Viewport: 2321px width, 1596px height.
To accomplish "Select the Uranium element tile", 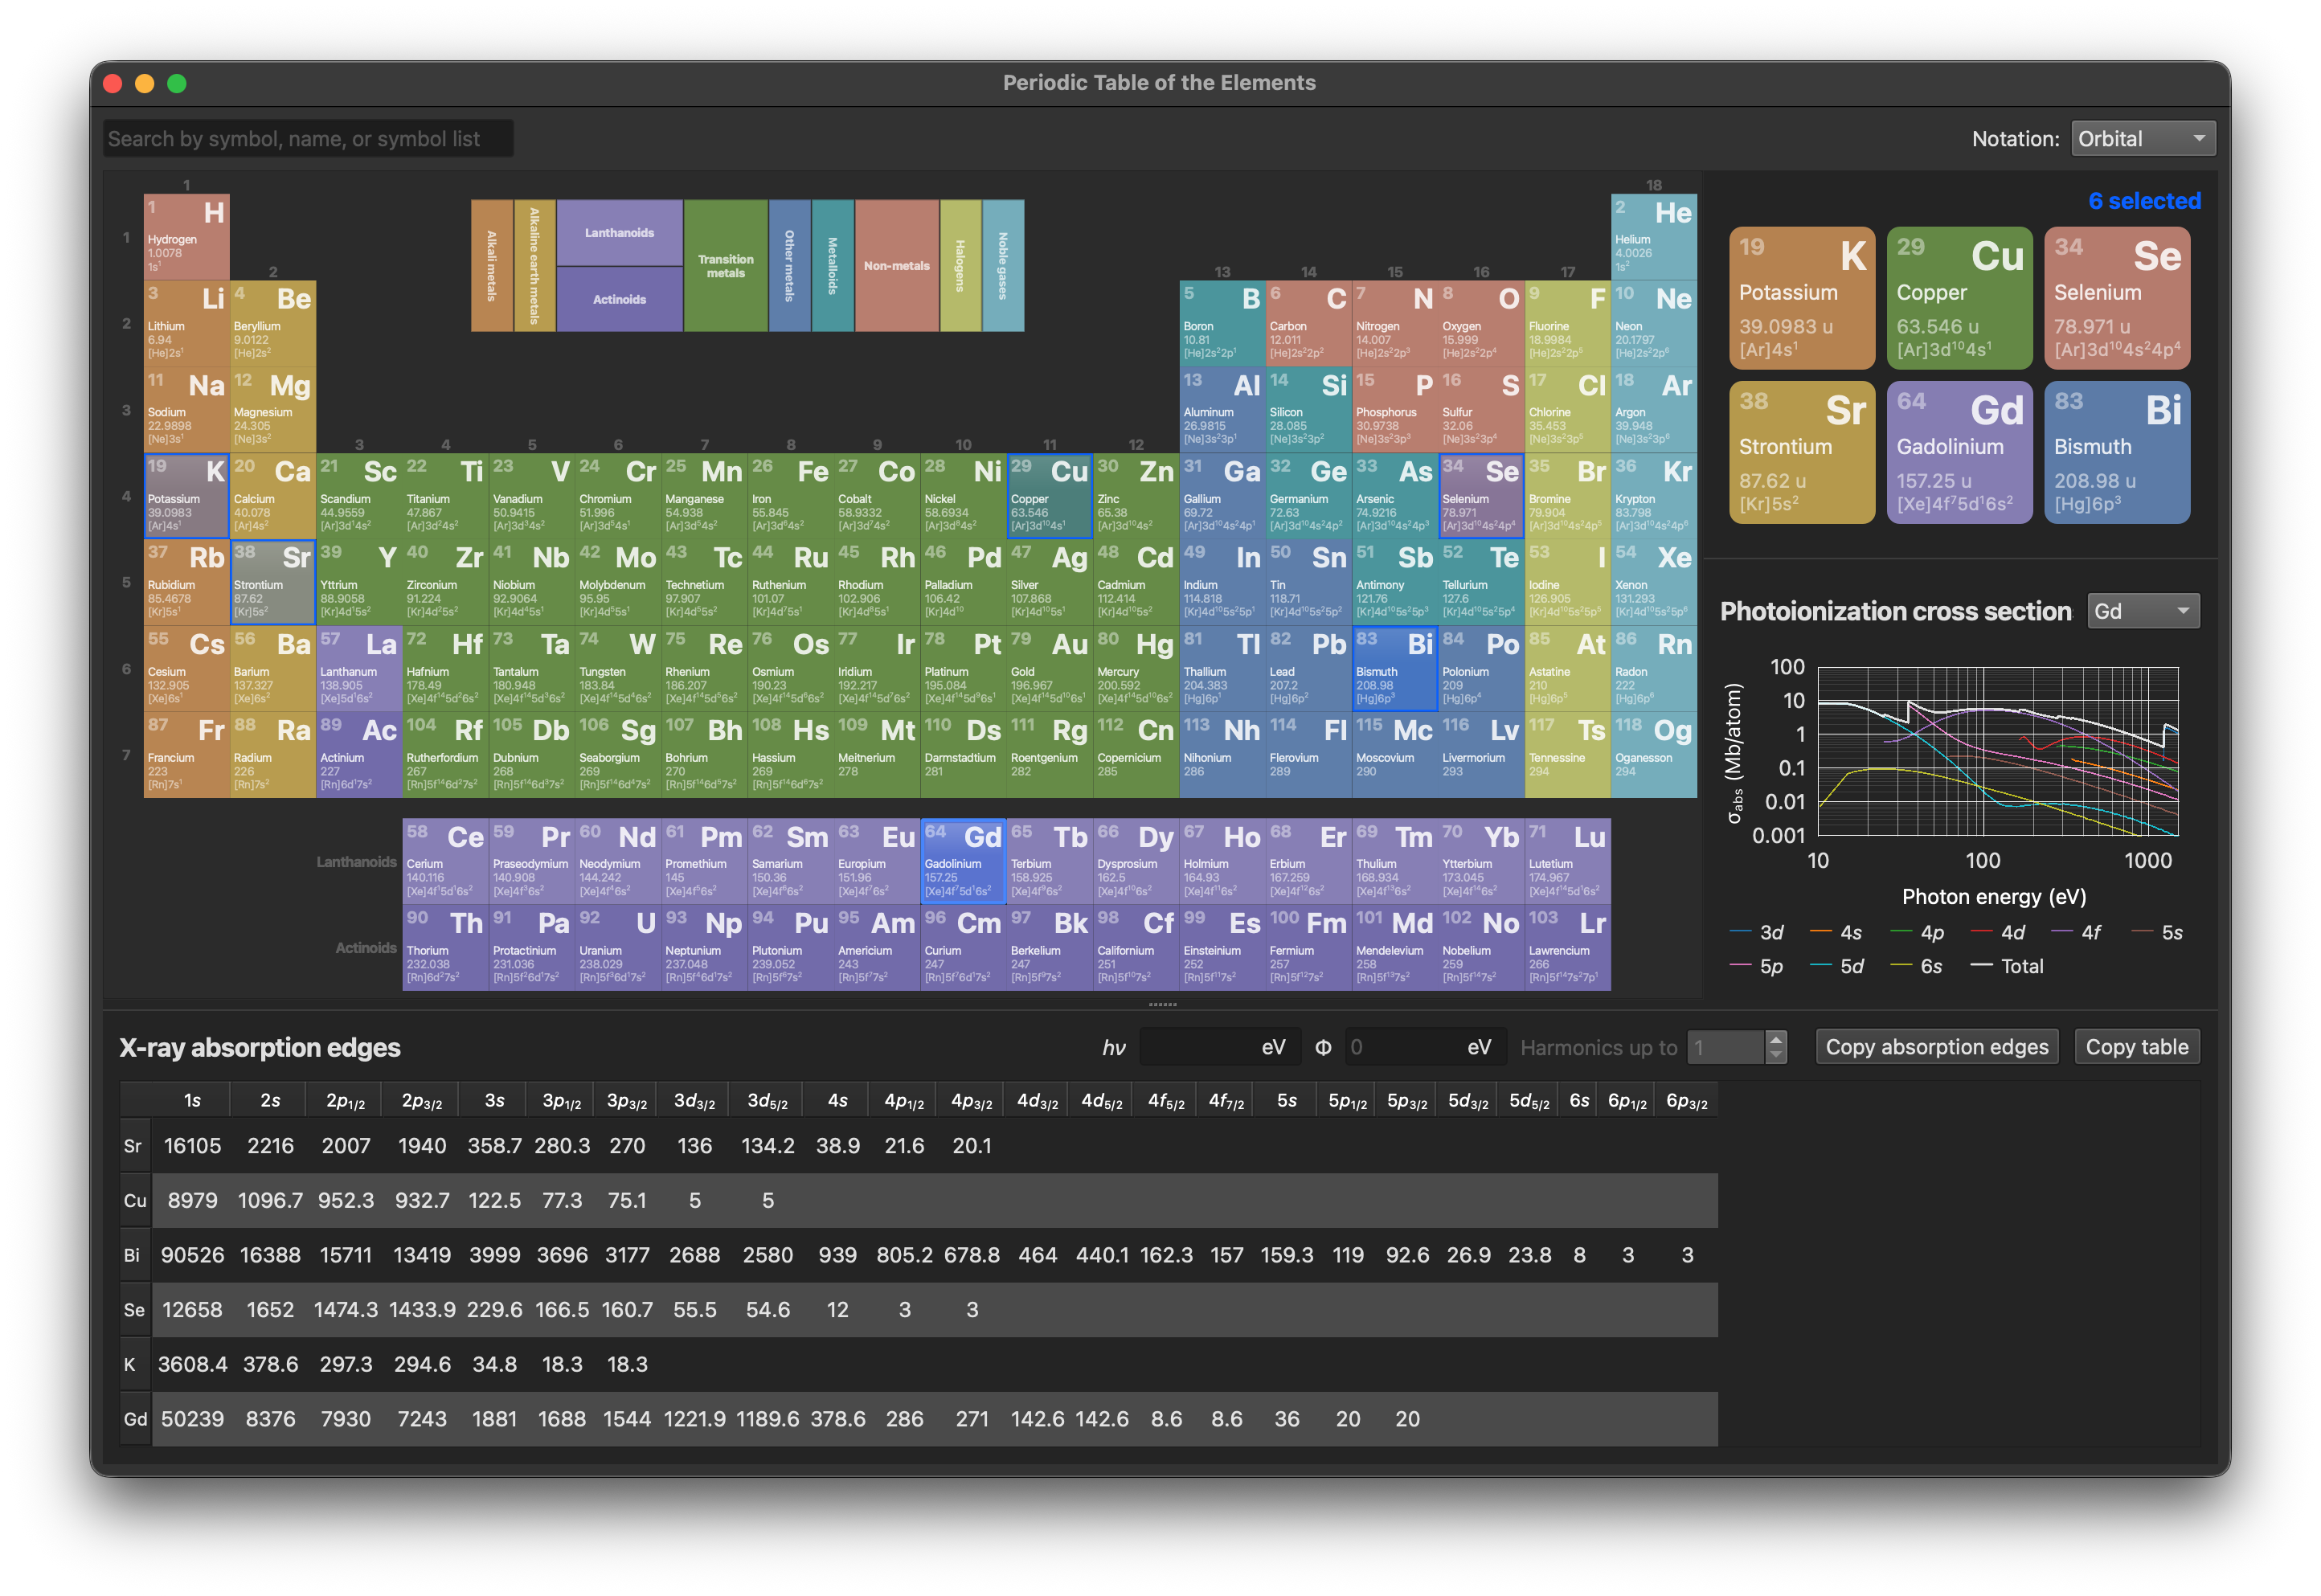I will point(618,947).
